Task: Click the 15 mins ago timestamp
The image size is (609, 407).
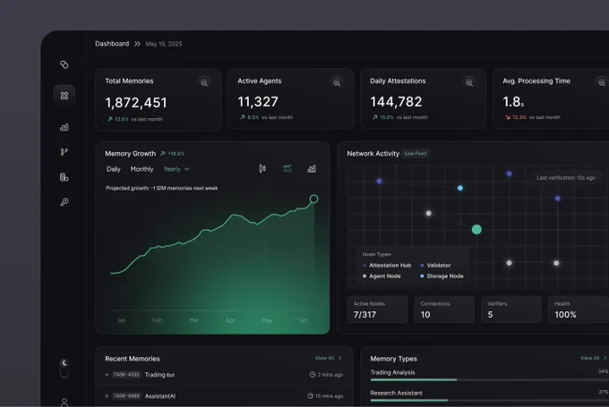Action: 325,396
